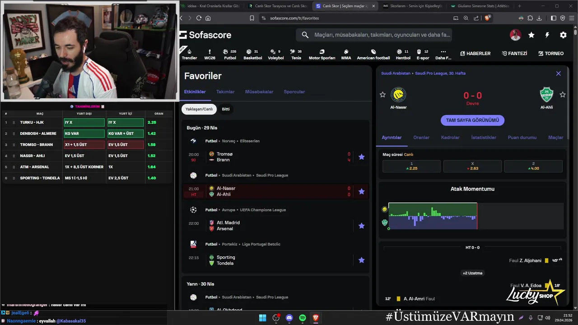Open the MMA category
The image size is (578, 325).
(346, 54)
